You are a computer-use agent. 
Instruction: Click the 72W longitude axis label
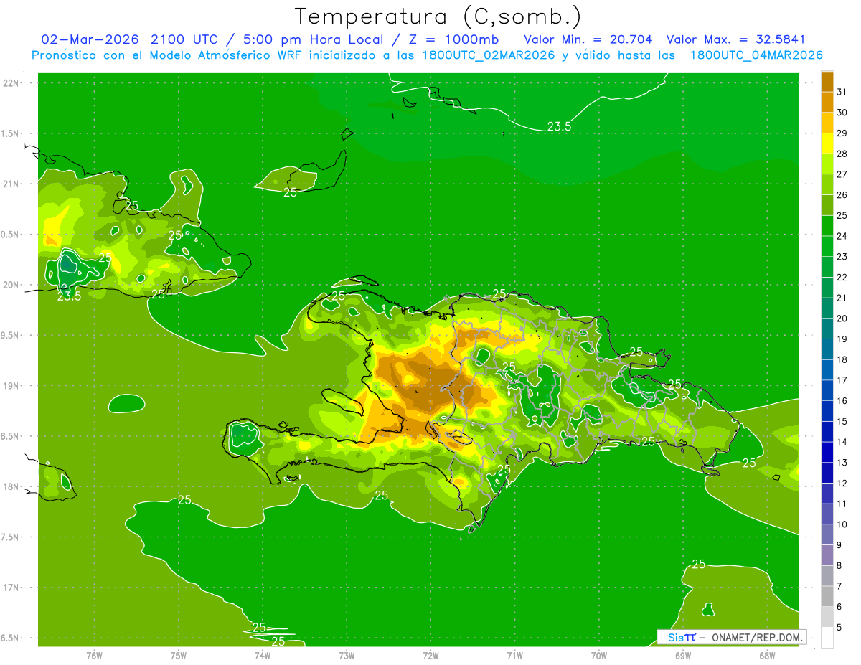pyautogui.click(x=430, y=656)
